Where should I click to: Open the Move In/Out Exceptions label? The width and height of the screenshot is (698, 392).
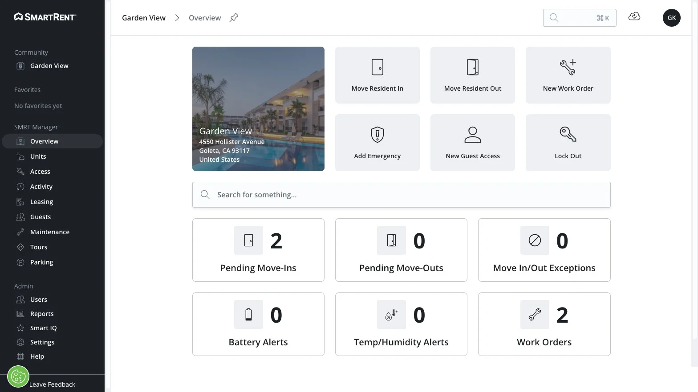pos(544,268)
